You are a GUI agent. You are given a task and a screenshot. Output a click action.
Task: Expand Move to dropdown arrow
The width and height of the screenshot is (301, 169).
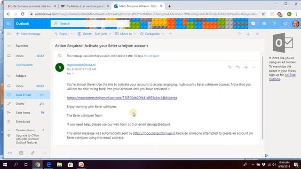[135, 34]
